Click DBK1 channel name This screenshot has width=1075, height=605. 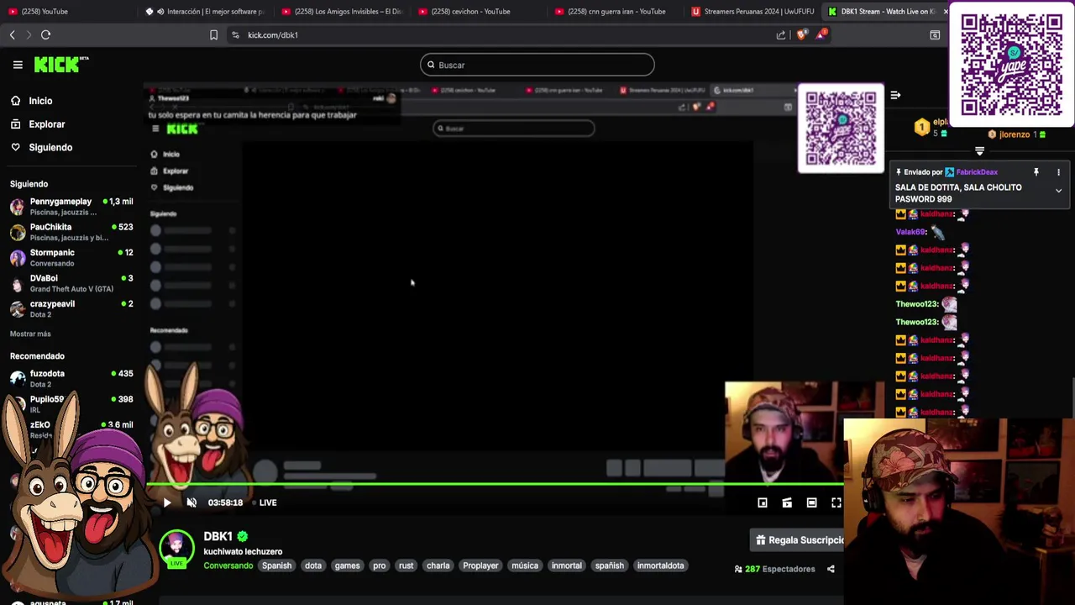[x=218, y=536]
